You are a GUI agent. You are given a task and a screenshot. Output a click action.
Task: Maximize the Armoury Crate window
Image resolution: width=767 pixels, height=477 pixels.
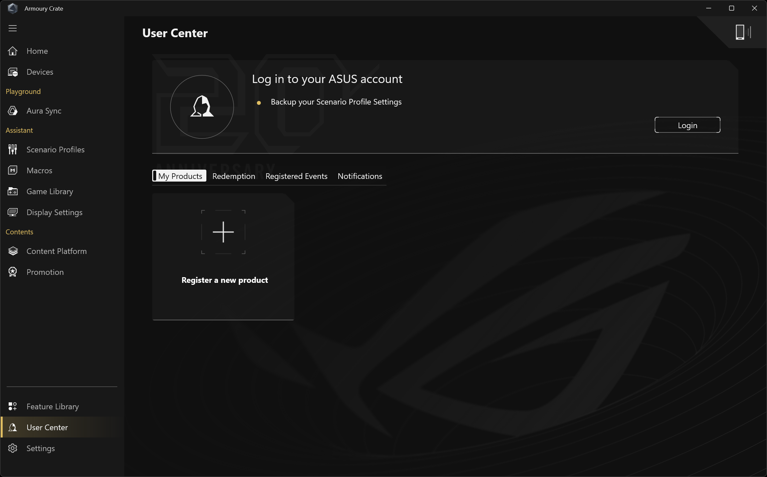731,8
